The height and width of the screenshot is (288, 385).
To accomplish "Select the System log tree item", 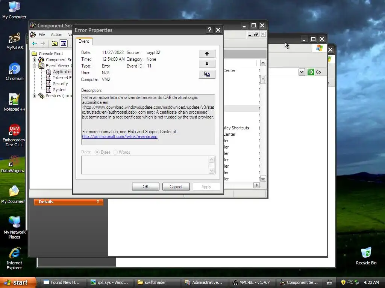I will (x=59, y=90).
